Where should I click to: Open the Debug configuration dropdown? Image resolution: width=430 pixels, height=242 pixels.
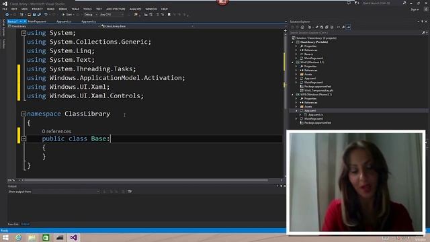(90, 15)
